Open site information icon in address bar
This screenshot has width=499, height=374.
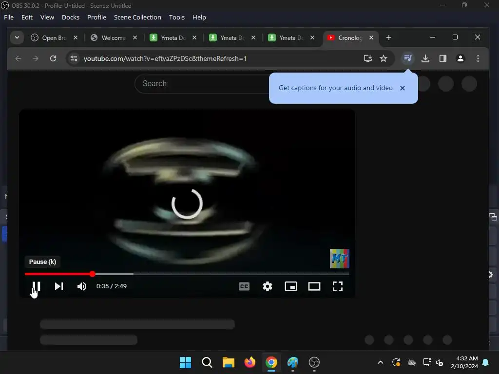74,58
